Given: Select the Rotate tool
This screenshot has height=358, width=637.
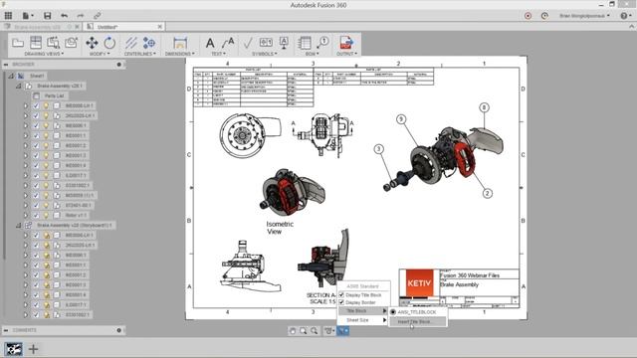Looking at the screenshot, I should tap(109, 43).
